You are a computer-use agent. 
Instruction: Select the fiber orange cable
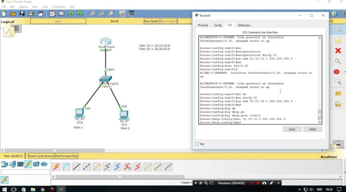(96, 167)
